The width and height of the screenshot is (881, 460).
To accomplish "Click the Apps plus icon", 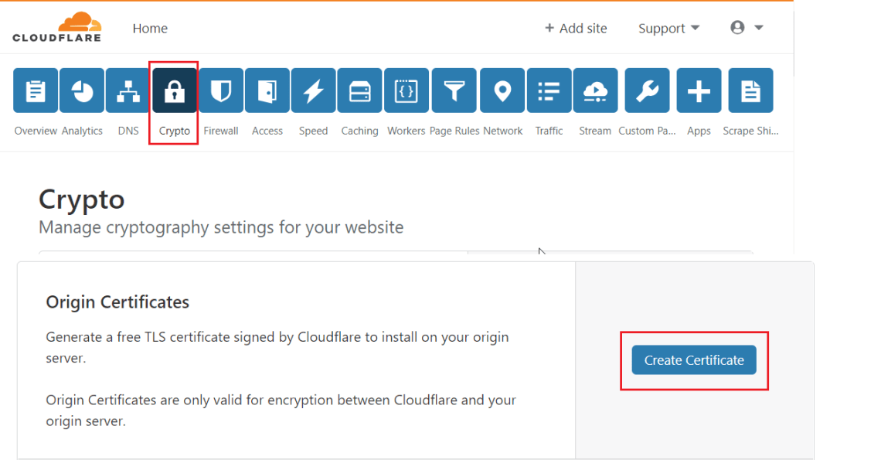I will 699,91.
